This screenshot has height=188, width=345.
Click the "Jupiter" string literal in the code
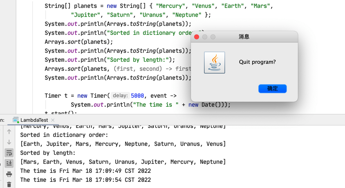point(85,15)
